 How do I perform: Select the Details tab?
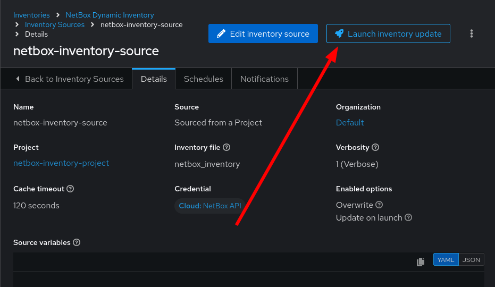[154, 79]
